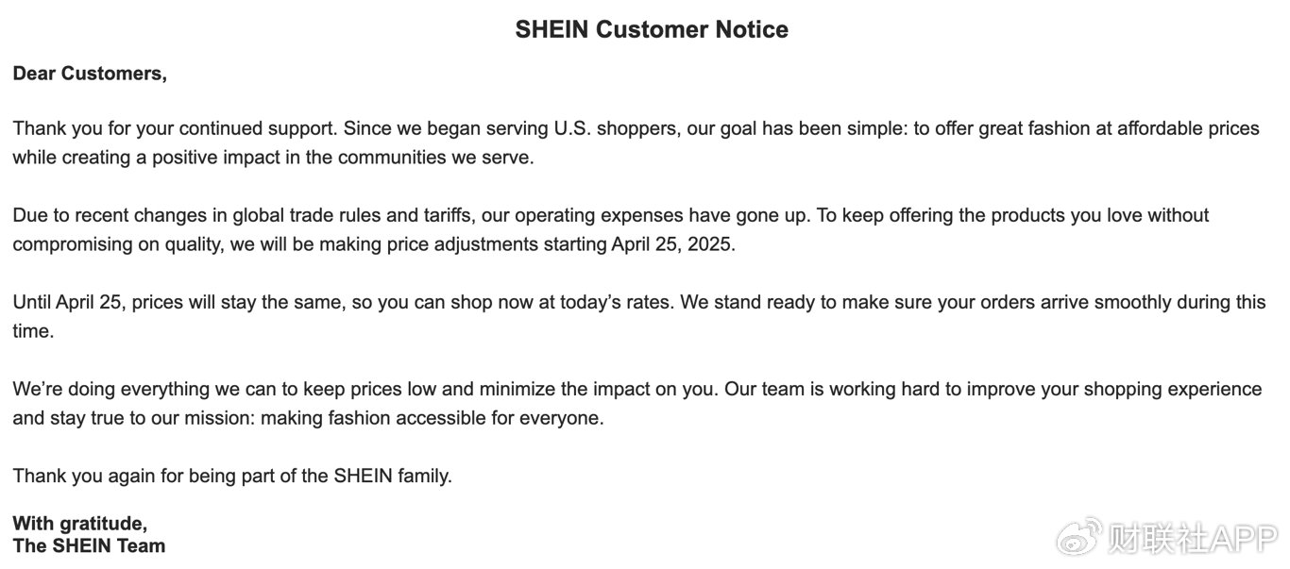Click the "Dear Customers," greeting
Image resolution: width=1290 pixels, height=569 pixels.
[x=90, y=74]
